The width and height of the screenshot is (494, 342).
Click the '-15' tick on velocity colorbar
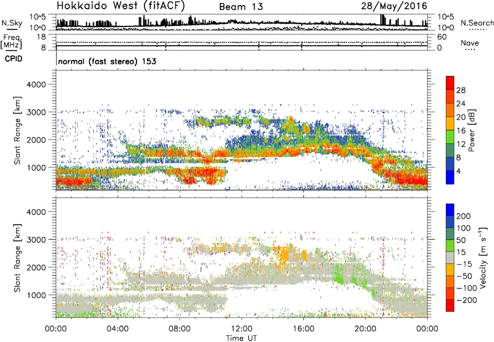464,264
